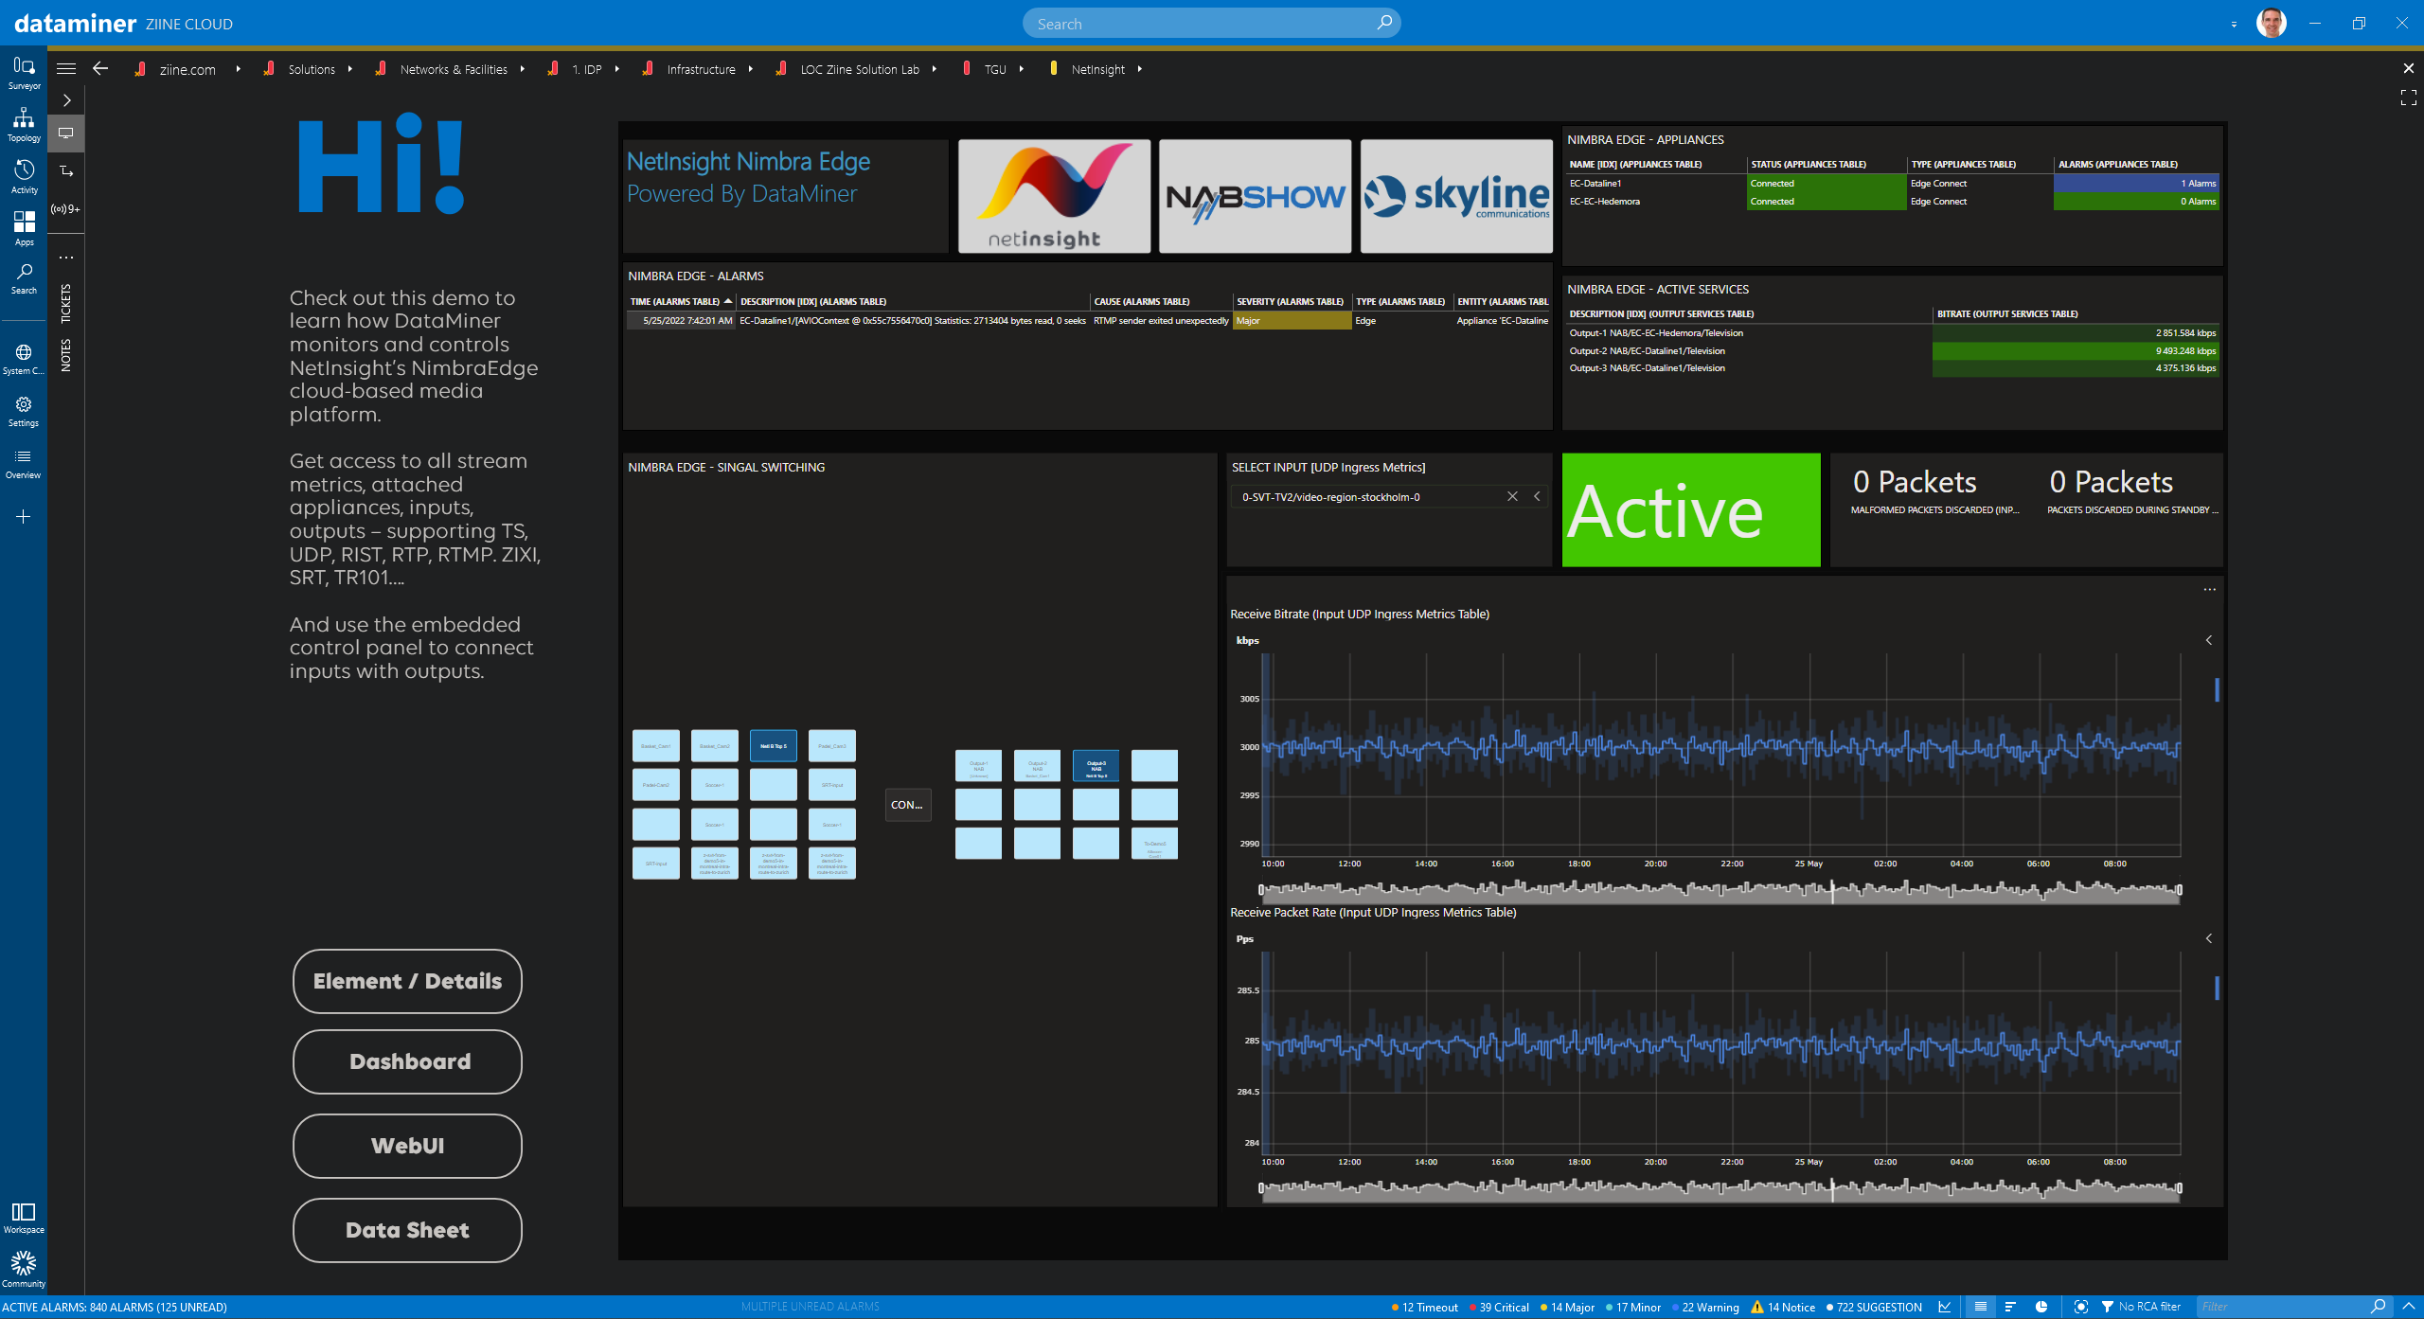Toggle 12 Timeout alarm filter

coord(1424,1308)
